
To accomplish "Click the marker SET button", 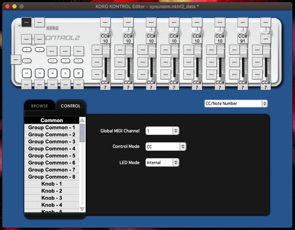I will [53, 61].
